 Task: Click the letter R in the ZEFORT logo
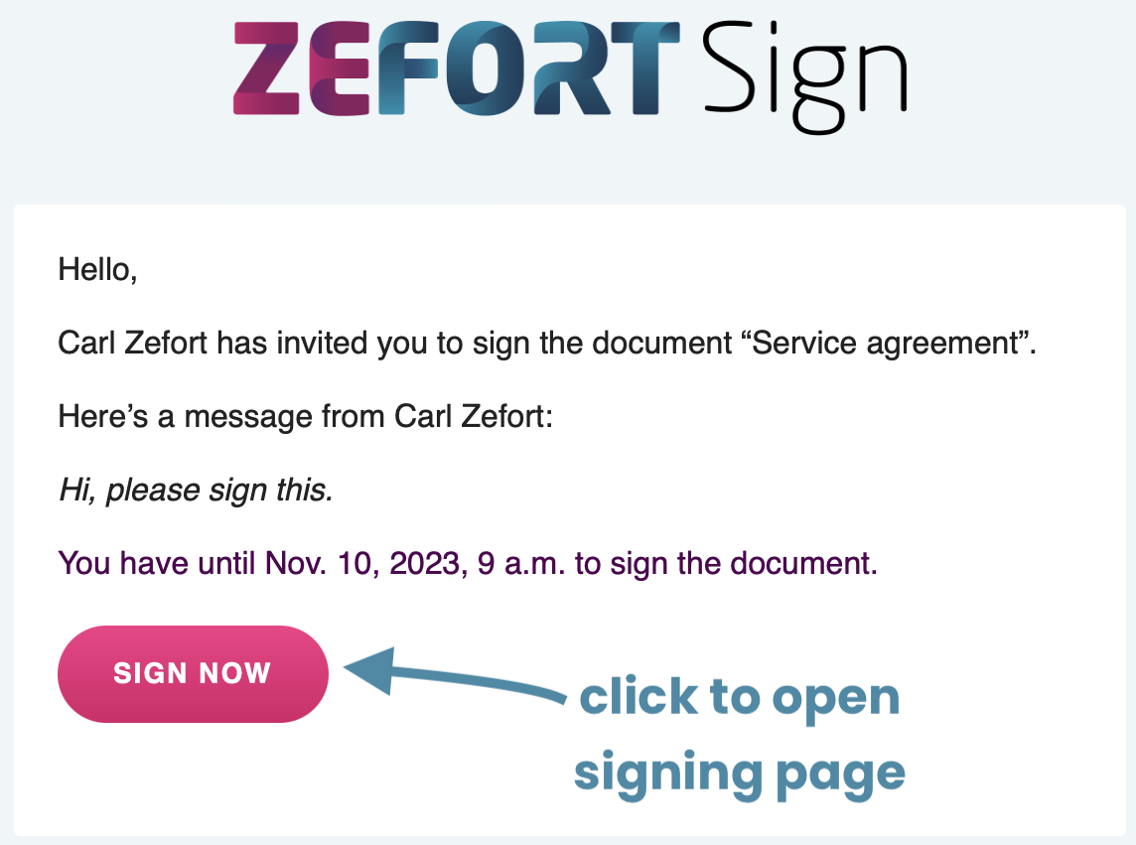[571, 69]
